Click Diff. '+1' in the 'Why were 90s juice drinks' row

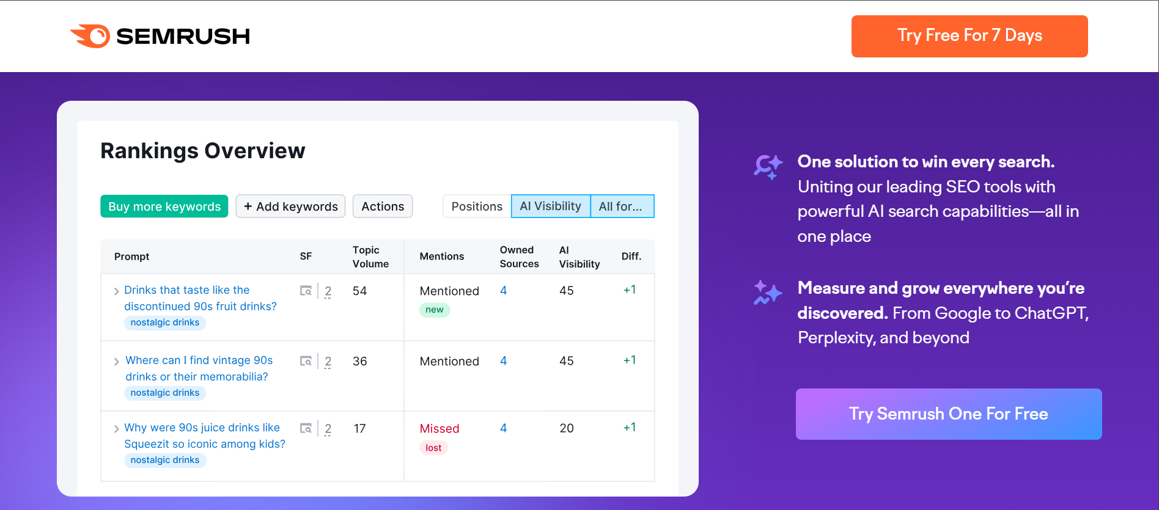coord(630,428)
